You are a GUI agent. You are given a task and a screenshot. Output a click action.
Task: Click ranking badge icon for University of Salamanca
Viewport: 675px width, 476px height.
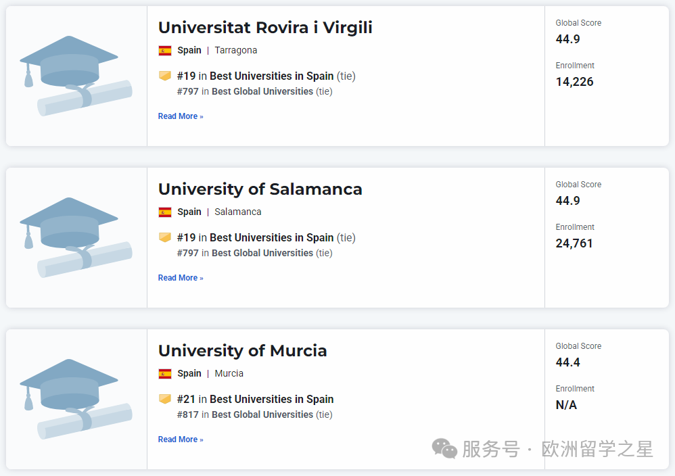tap(165, 237)
